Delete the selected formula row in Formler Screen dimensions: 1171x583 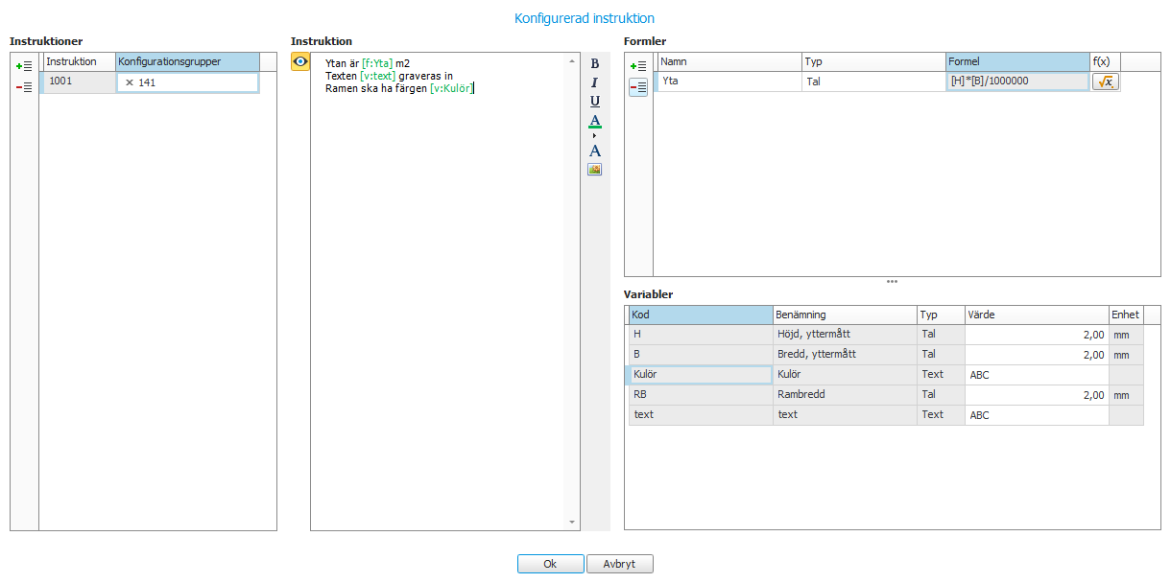click(x=638, y=87)
